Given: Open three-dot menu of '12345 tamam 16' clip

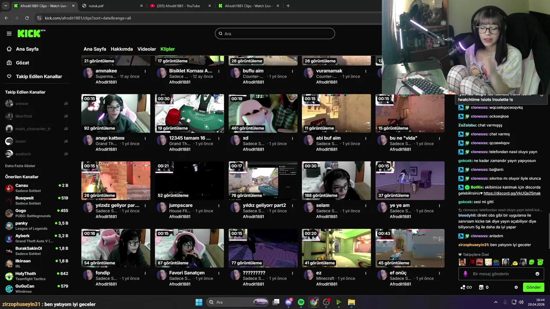Looking at the screenshot, I should pos(219,138).
